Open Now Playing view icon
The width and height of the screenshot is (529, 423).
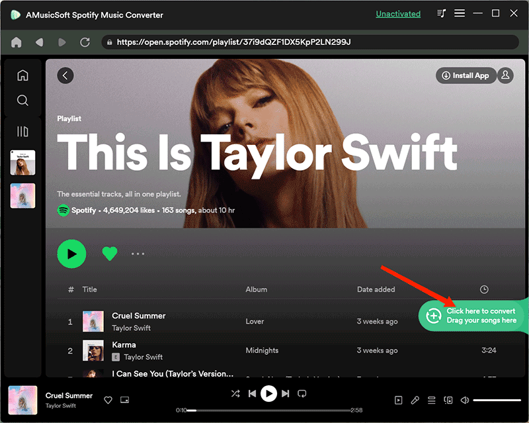pyautogui.click(x=399, y=400)
